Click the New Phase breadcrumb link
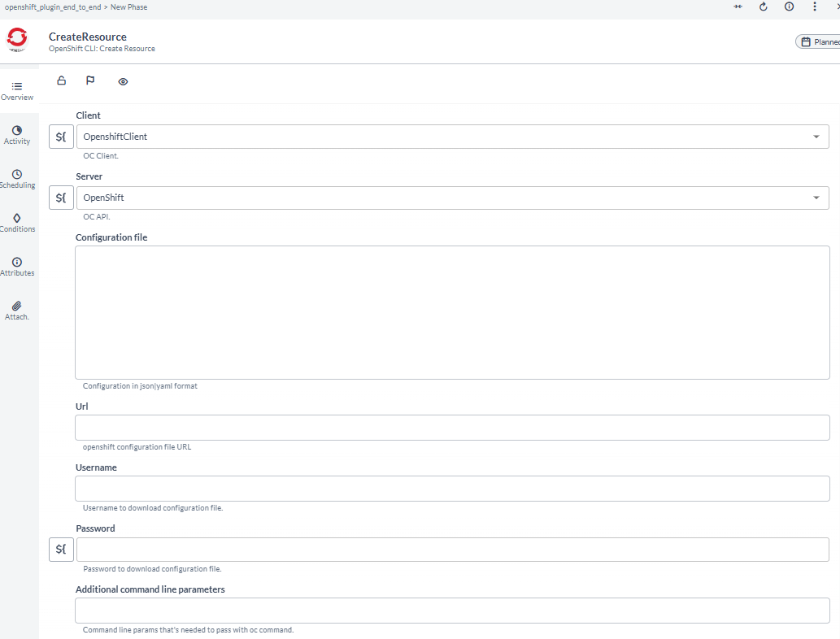This screenshot has height=639, width=840. 128,7
